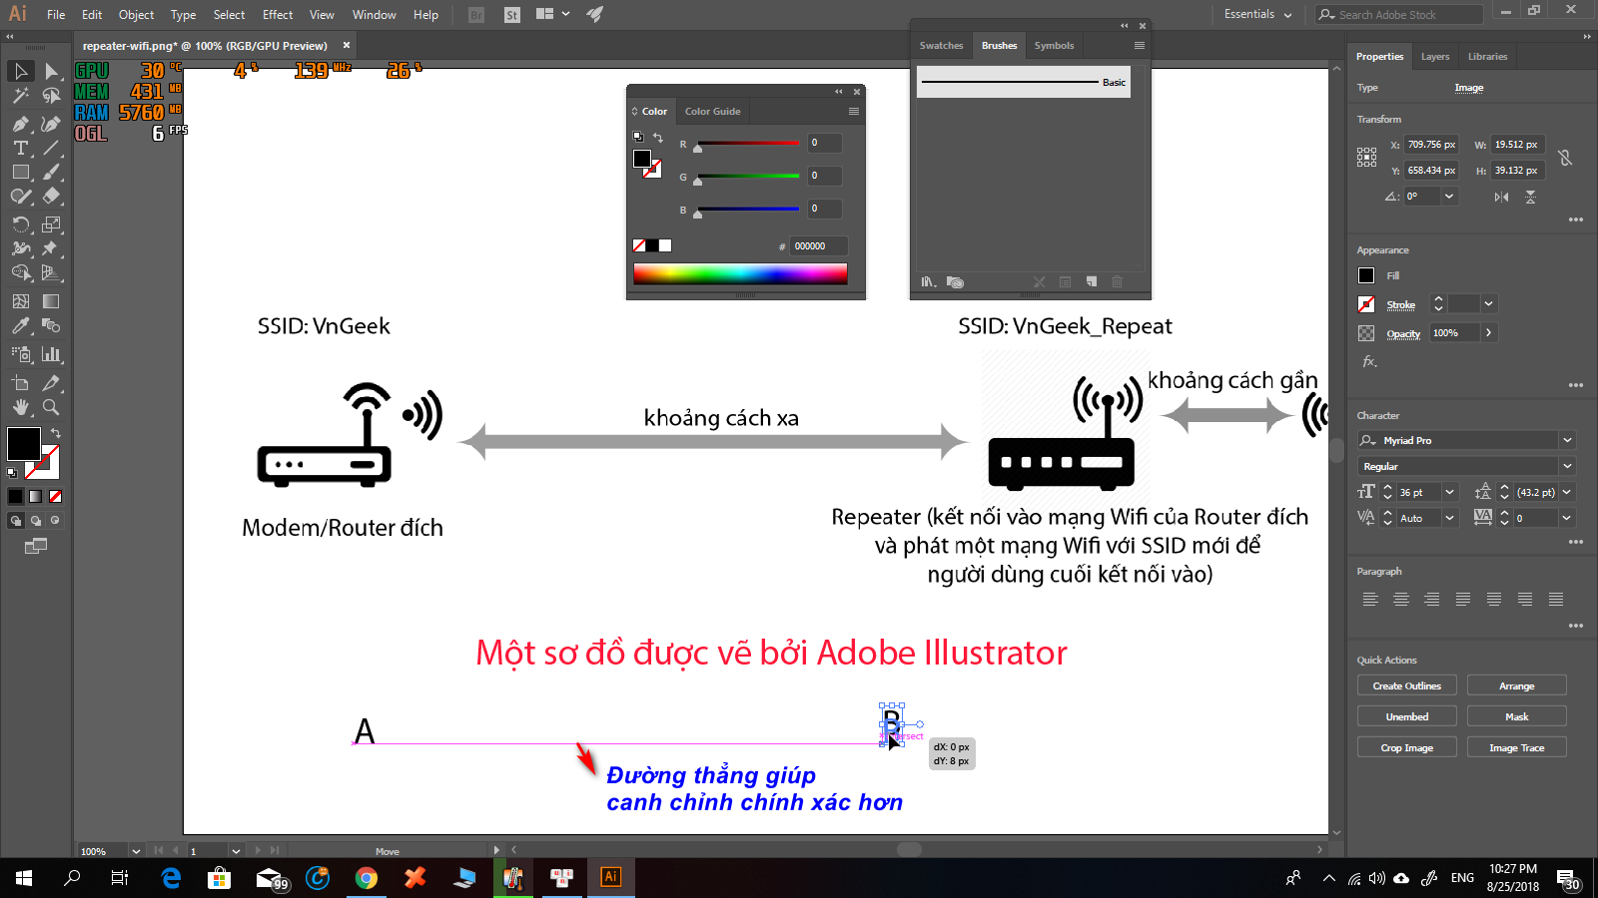Click the Crop Image button
Screen dimensions: 1598x898
(1406, 747)
